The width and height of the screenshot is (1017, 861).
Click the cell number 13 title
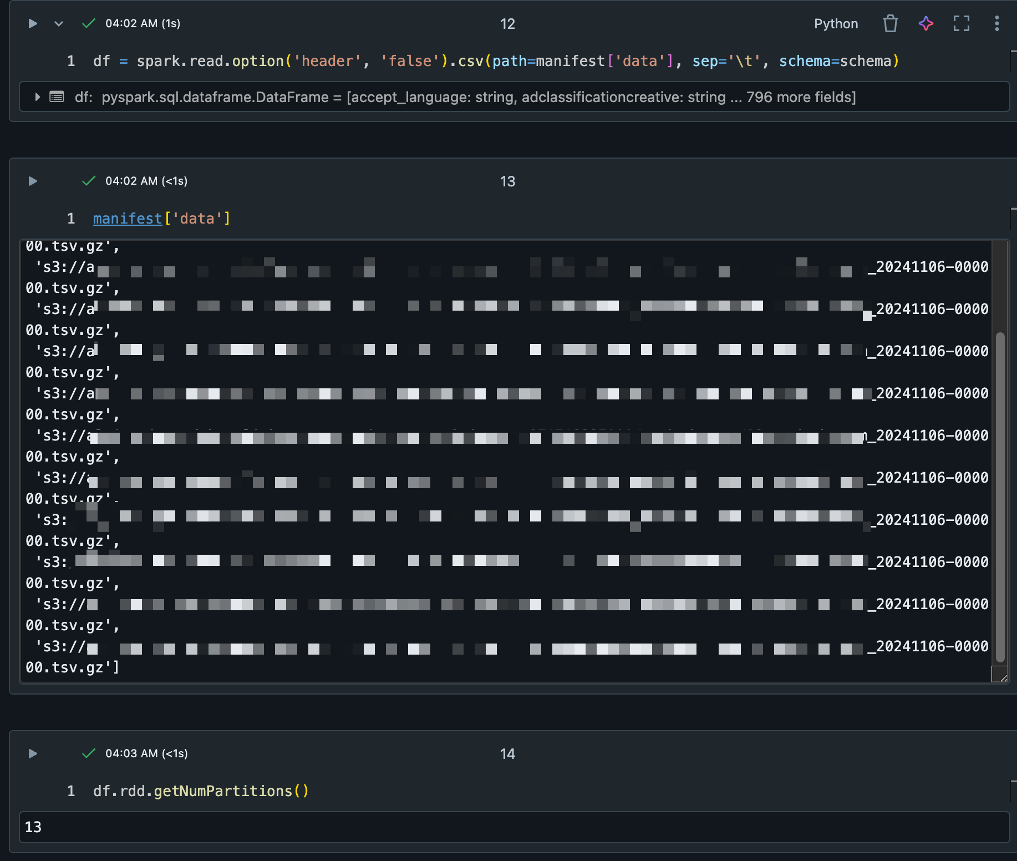coord(507,181)
